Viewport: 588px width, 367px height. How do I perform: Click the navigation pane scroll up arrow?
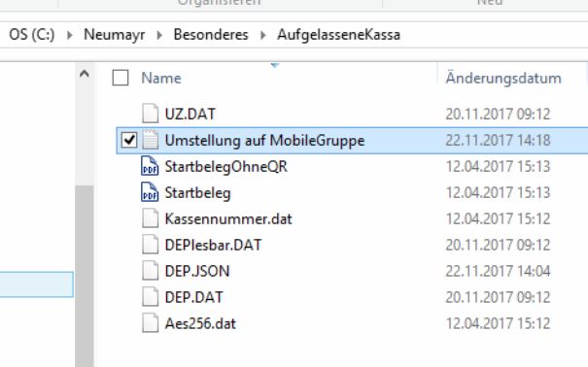click(x=85, y=74)
